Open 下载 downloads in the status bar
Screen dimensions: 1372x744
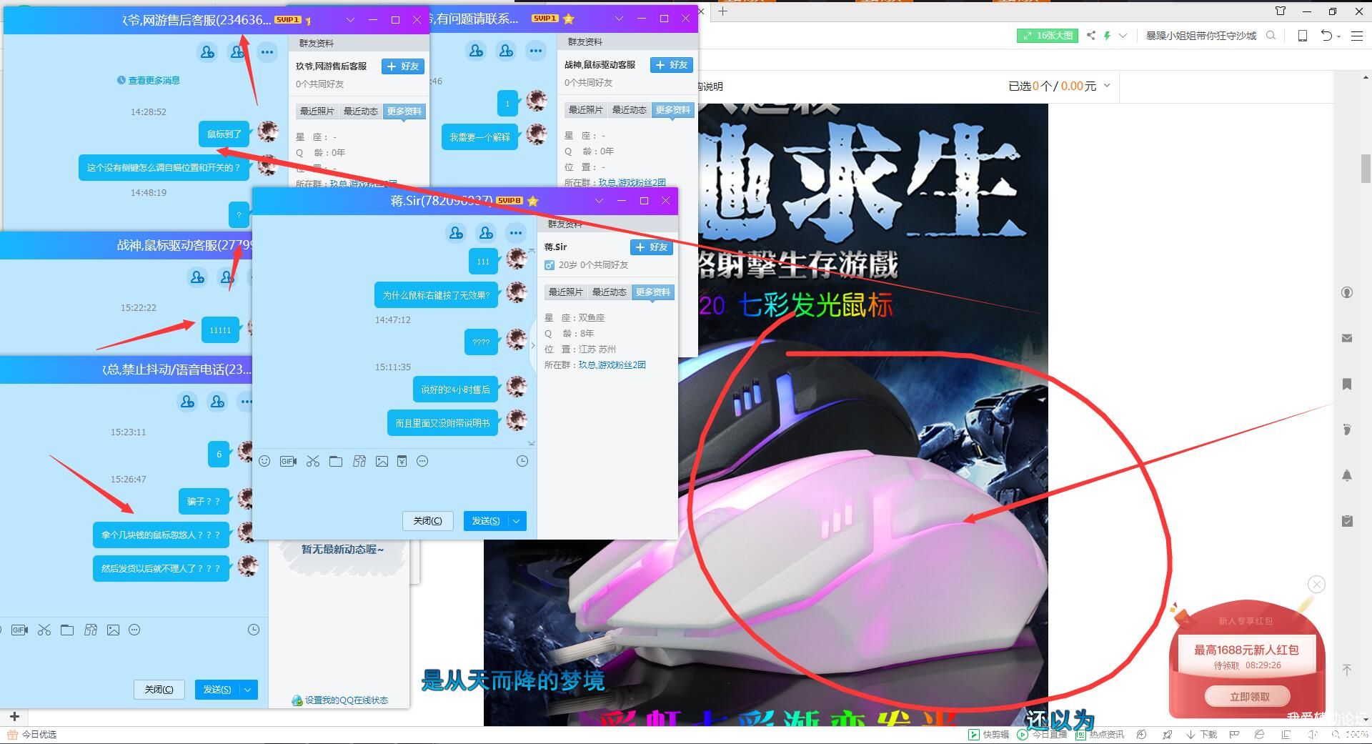coord(1202,735)
